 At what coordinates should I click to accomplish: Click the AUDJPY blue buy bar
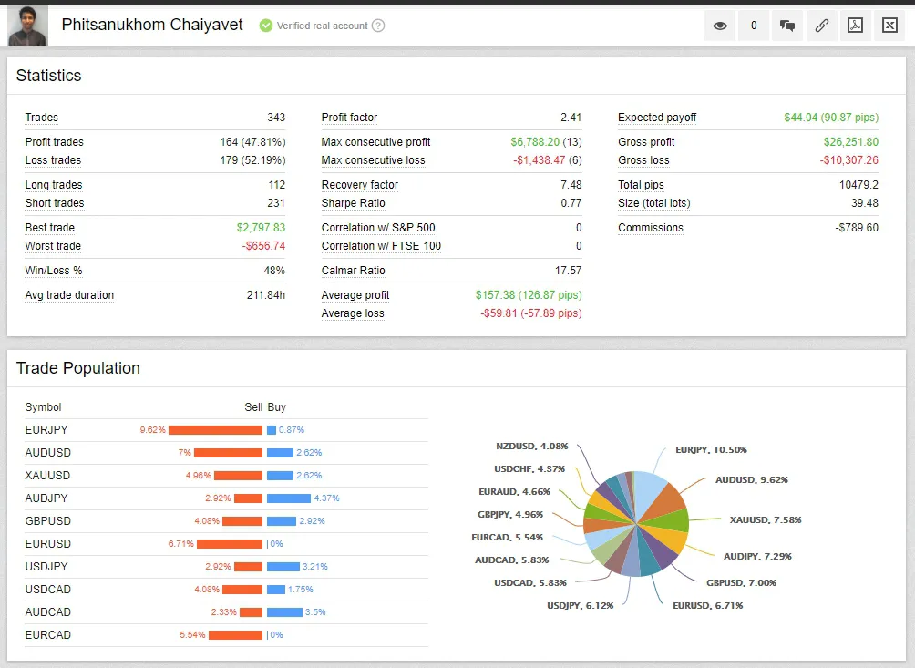point(289,498)
